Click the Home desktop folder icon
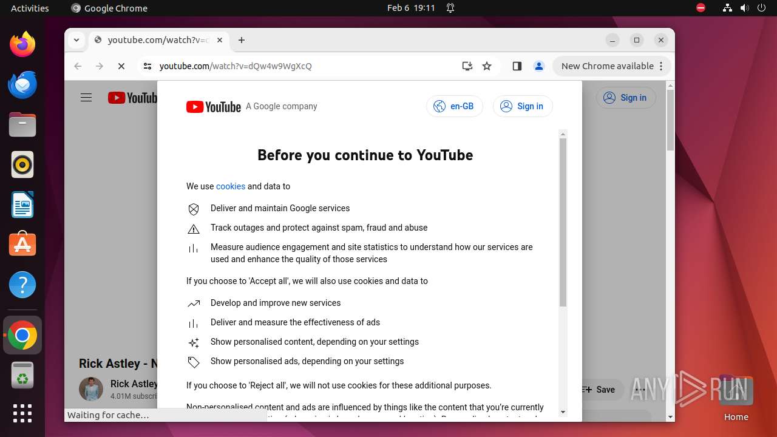The image size is (777, 437). (x=736, y=399)
